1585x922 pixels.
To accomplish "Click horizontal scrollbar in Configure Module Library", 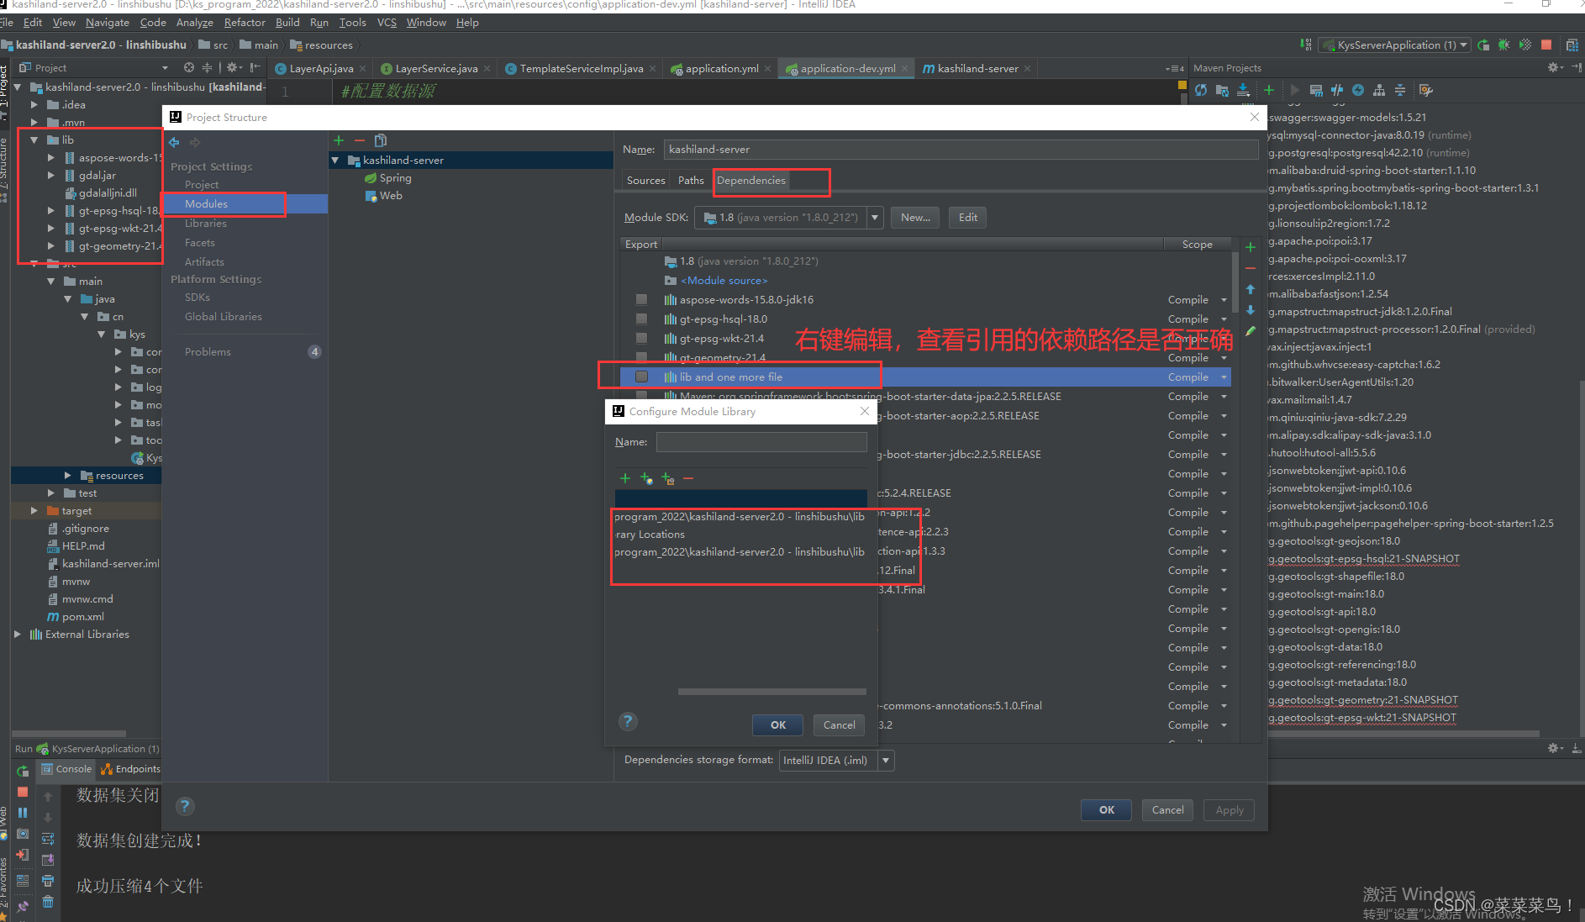I will (771, 692).
